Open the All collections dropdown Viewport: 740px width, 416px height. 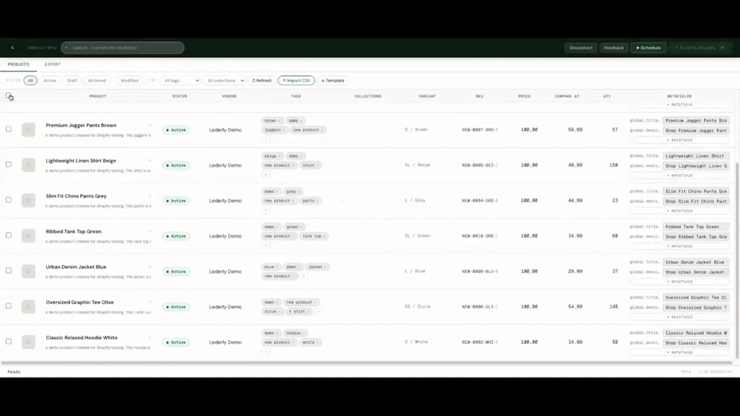[x=225, y=80]
